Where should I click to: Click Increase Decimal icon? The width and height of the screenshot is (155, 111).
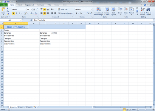88,13
